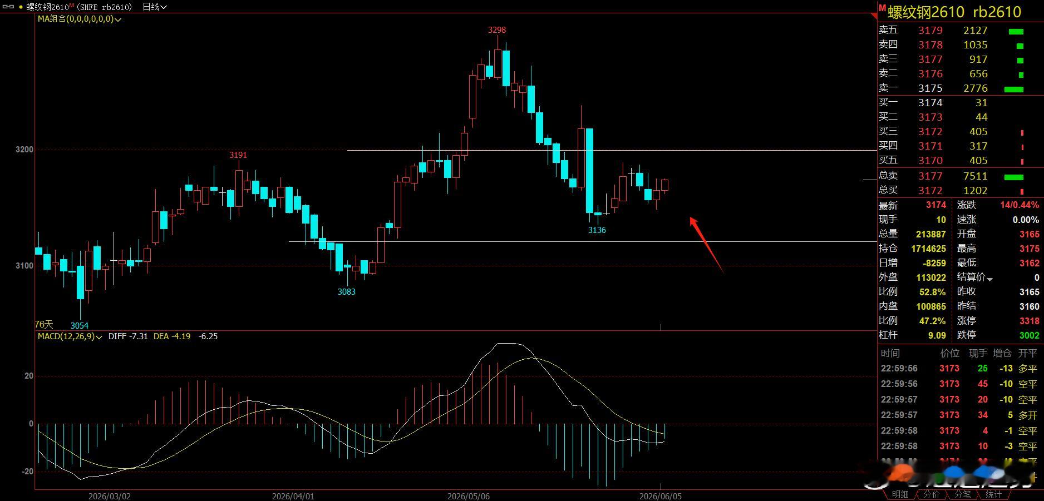Click the 卖二 price 3176
Screen dimensions: 1044x501
tap(930, 74)
